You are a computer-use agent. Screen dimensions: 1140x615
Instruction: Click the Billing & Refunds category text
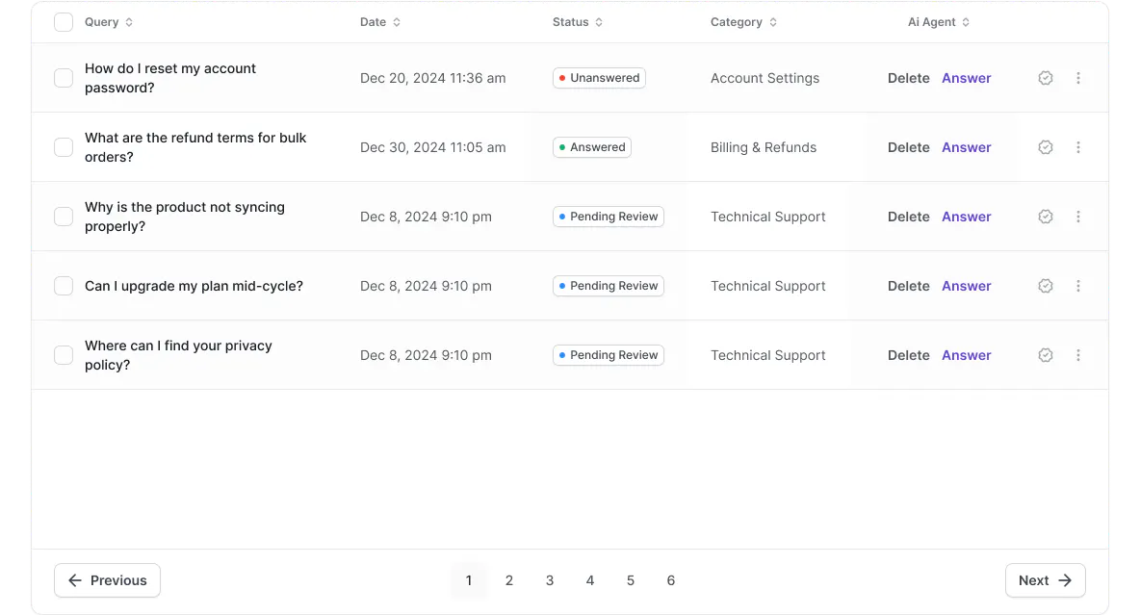click(x=764, y=147)
